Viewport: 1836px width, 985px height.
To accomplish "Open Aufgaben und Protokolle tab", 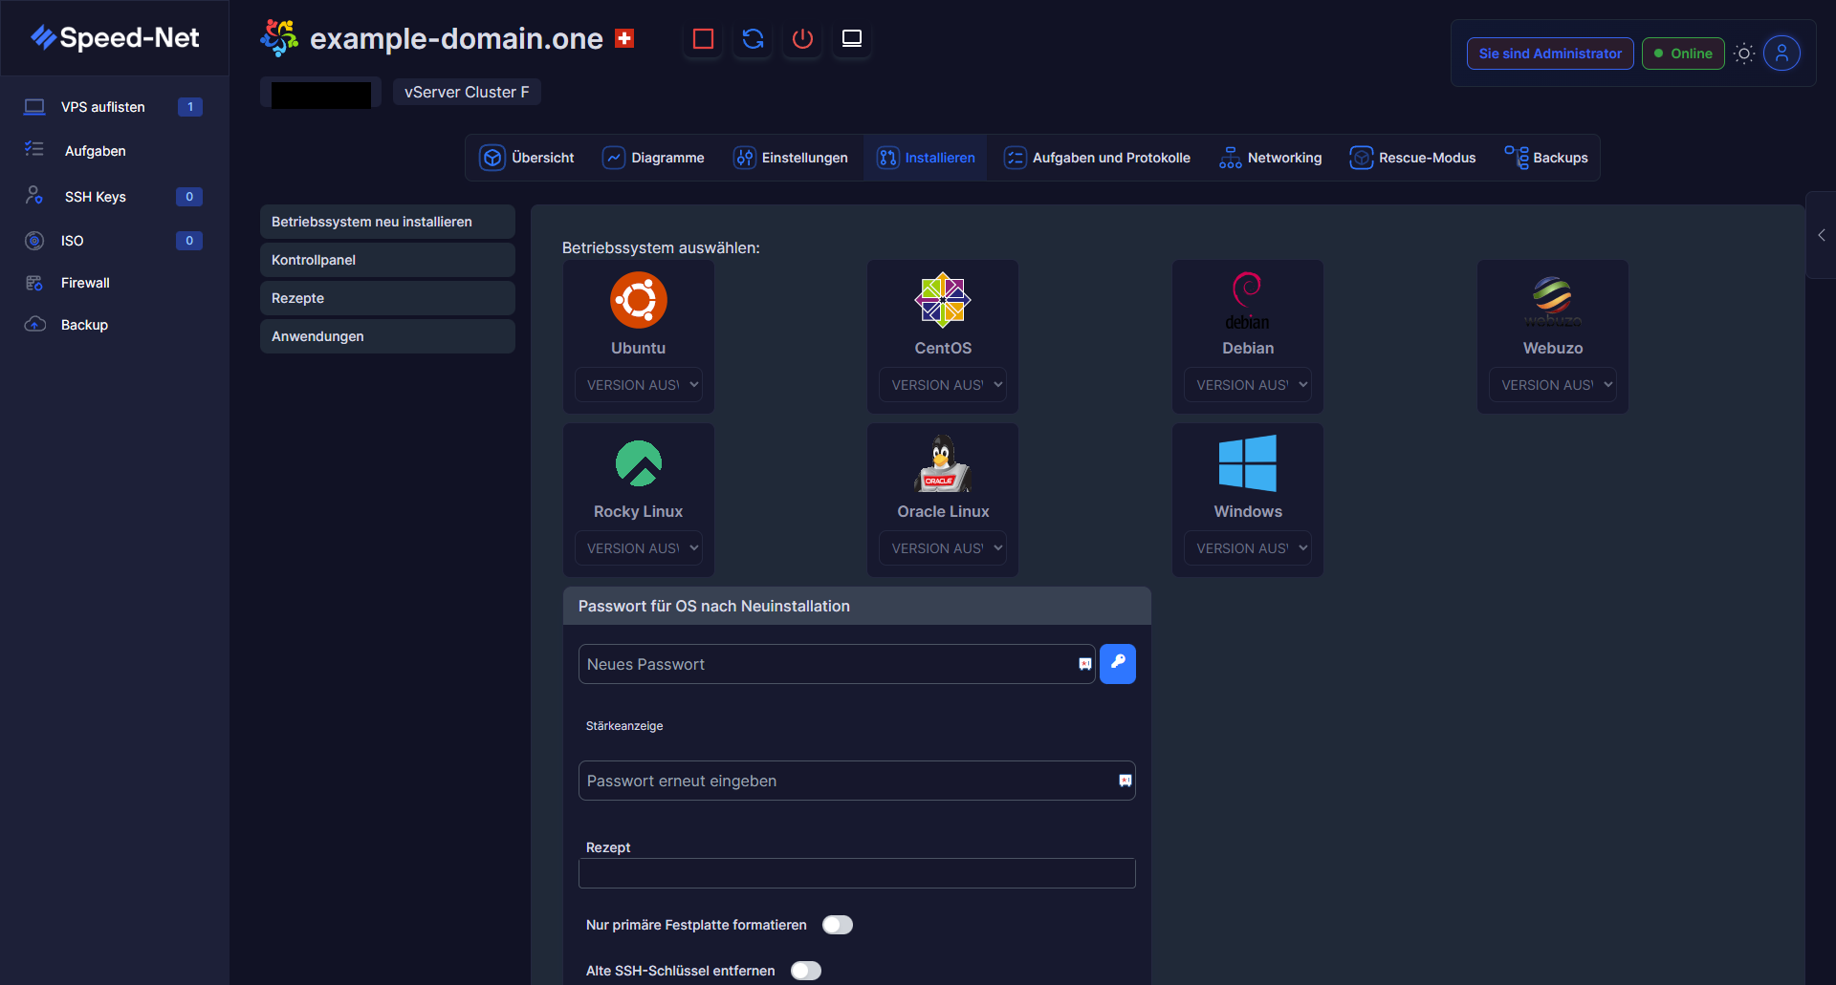I will click(x=1097, y=158).
